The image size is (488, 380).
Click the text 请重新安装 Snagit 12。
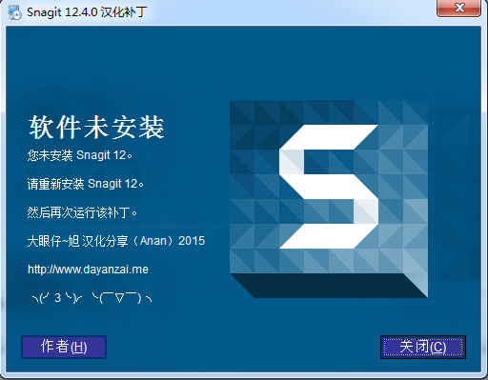[x=86, y=184]
